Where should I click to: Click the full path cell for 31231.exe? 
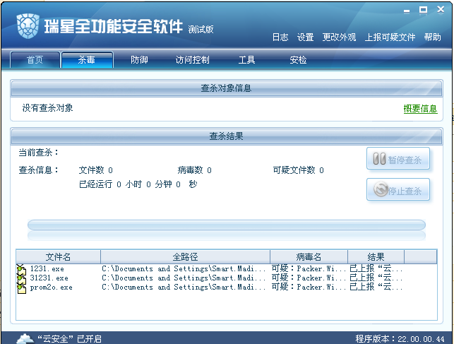(x=184, y=278)
